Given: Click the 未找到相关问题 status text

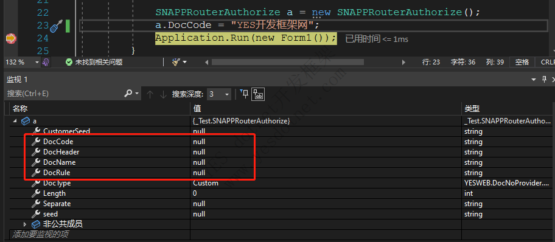Looking at the screenshot, I should click(99, 62).
